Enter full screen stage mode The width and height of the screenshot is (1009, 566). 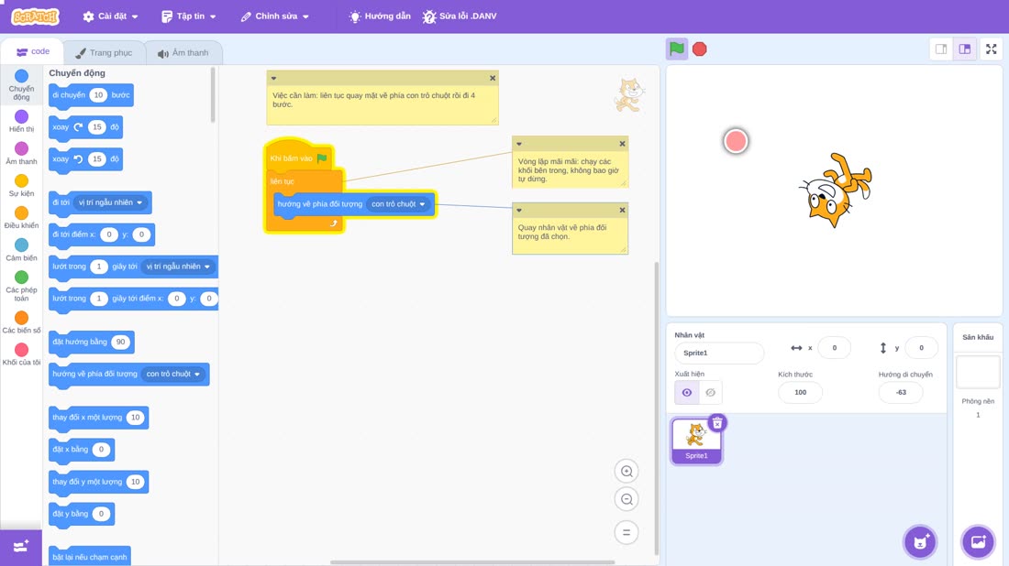point(991,49)
